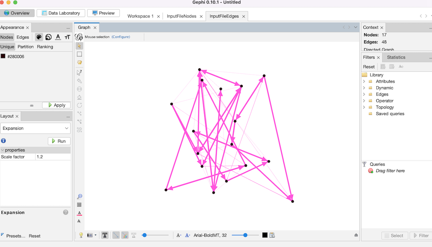Screen dimensions: 432x247
Task: Open the label attributes configuration icon
Action: [x=272, y=235]
